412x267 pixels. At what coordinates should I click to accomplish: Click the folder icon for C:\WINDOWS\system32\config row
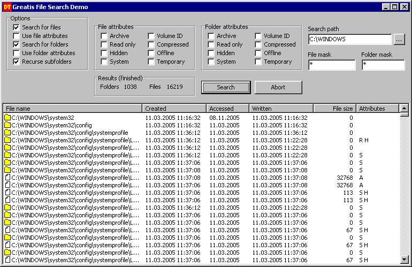(x=7, y=125)
